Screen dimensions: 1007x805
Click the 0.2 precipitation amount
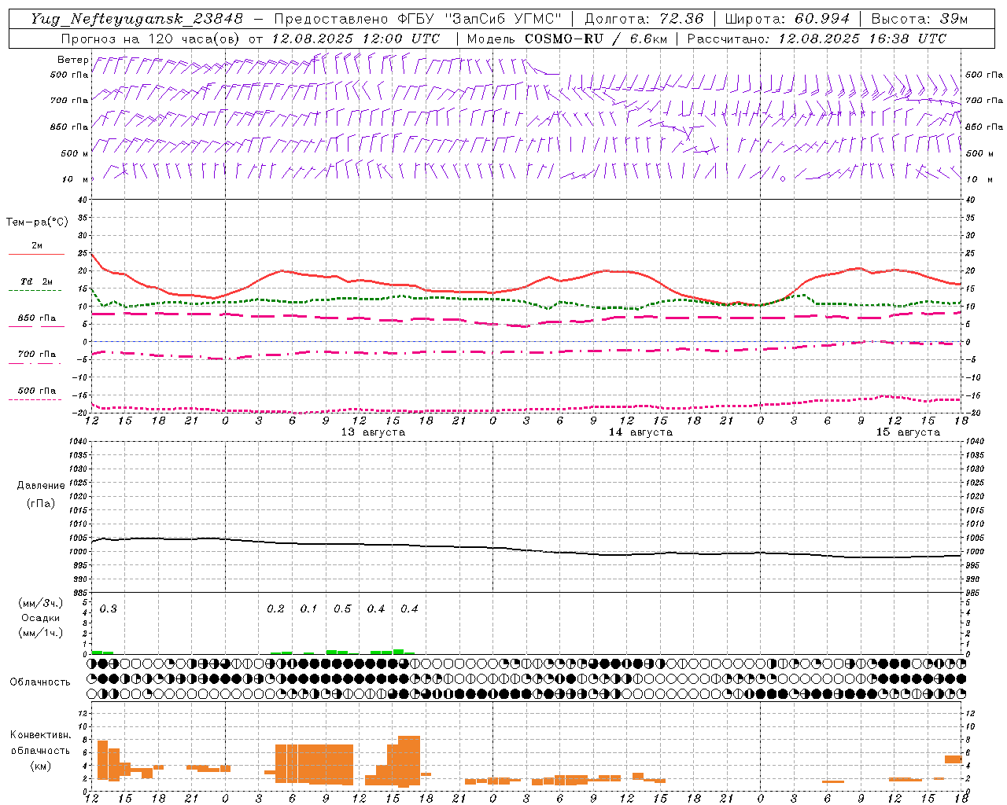coord(275,609)
